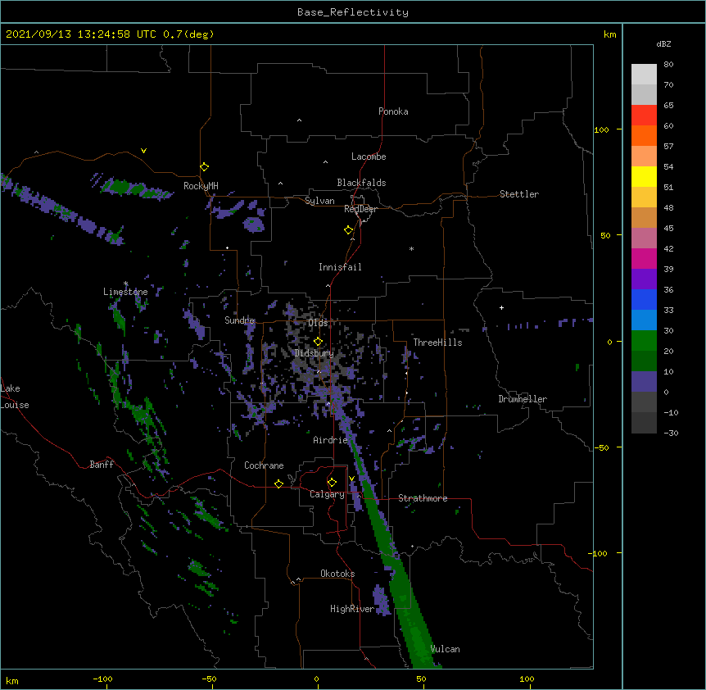Viewport: 706px width, 690px height.
Task: Click the Base_Reflectivity title text
Action: tap(352, 12)
